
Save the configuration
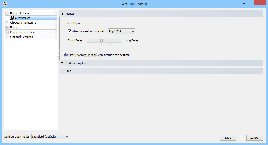[228, 138]
